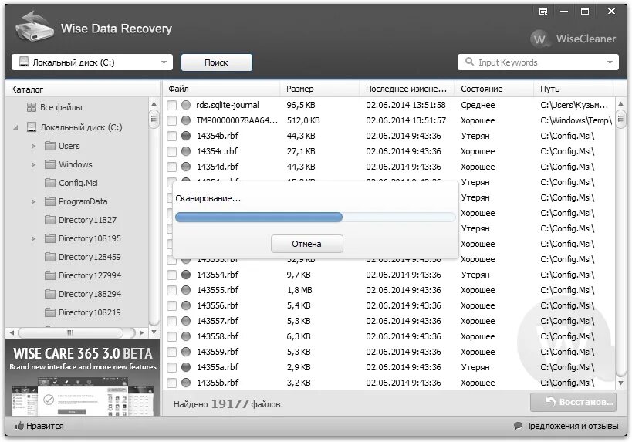Click the Восстановить recover button
This screenshot has width=632, height=442.
[x=573, y=402]
